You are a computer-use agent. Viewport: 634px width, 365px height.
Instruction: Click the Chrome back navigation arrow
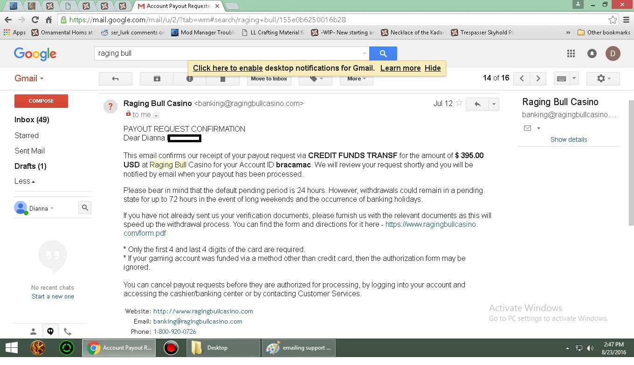(8, 20)
